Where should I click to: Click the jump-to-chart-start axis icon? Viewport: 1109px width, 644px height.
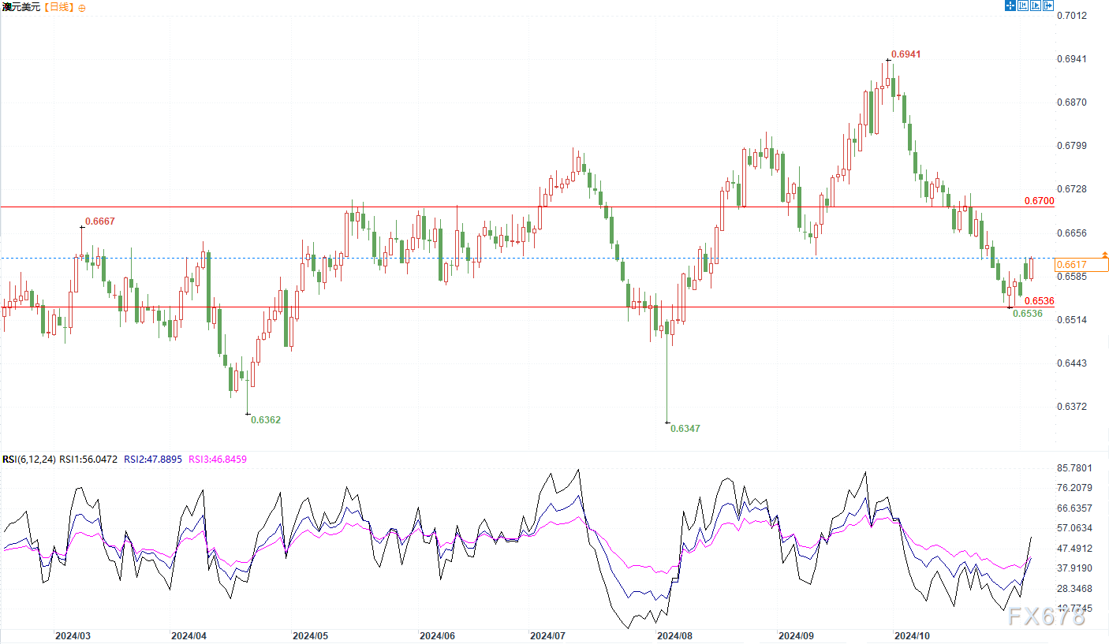[x=1023, y=6]
